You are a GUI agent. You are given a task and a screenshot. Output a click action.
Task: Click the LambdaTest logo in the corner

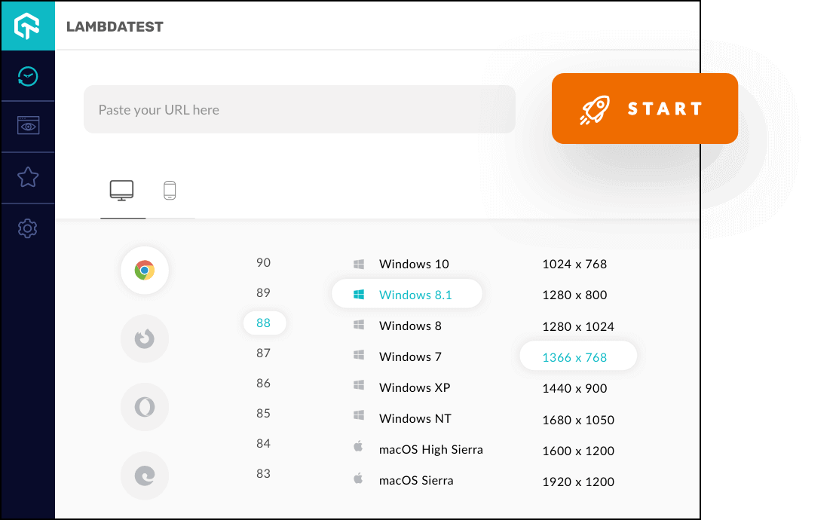point(28,25)
